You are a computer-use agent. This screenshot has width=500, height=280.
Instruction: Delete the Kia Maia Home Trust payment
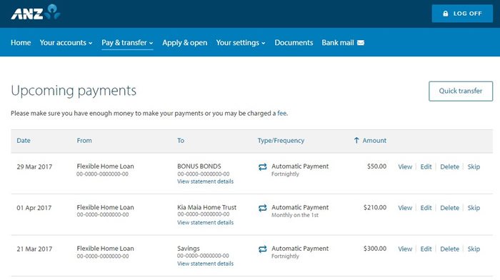[x=449, y=208]
